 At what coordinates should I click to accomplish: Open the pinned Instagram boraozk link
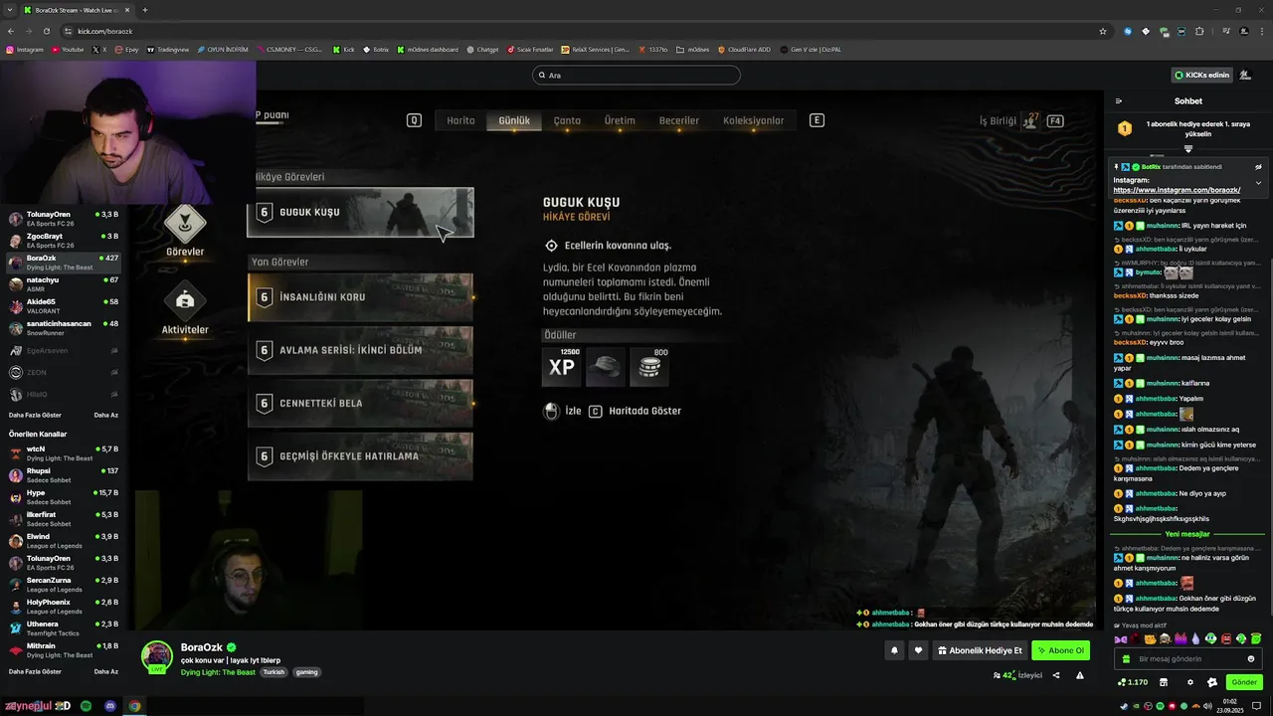tap(1177, 190)
